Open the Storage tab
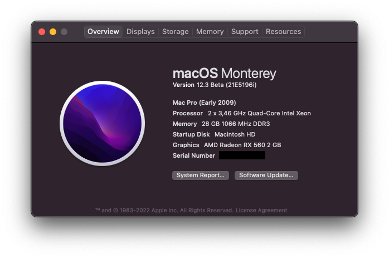This screenshot has height=258, width=389. click(x=176, y=32)
